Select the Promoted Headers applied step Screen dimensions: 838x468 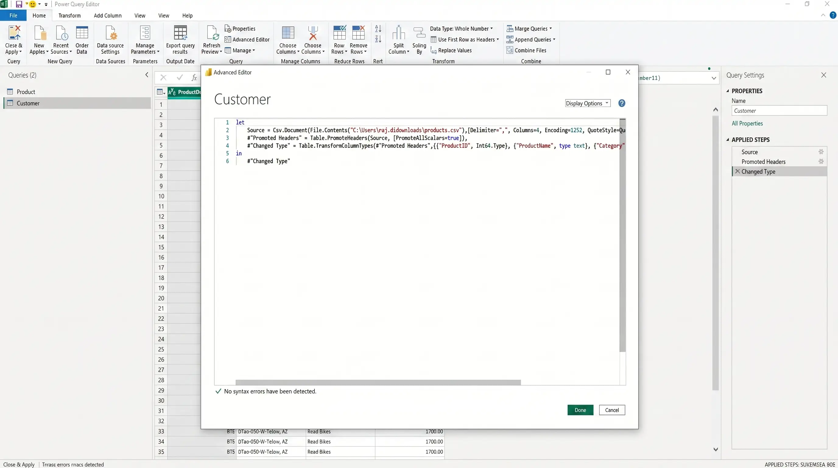click(x=780, y=162)
